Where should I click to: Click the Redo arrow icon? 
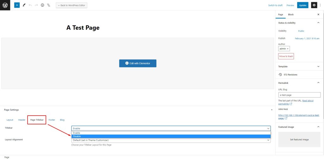click(x=36, y=5)
